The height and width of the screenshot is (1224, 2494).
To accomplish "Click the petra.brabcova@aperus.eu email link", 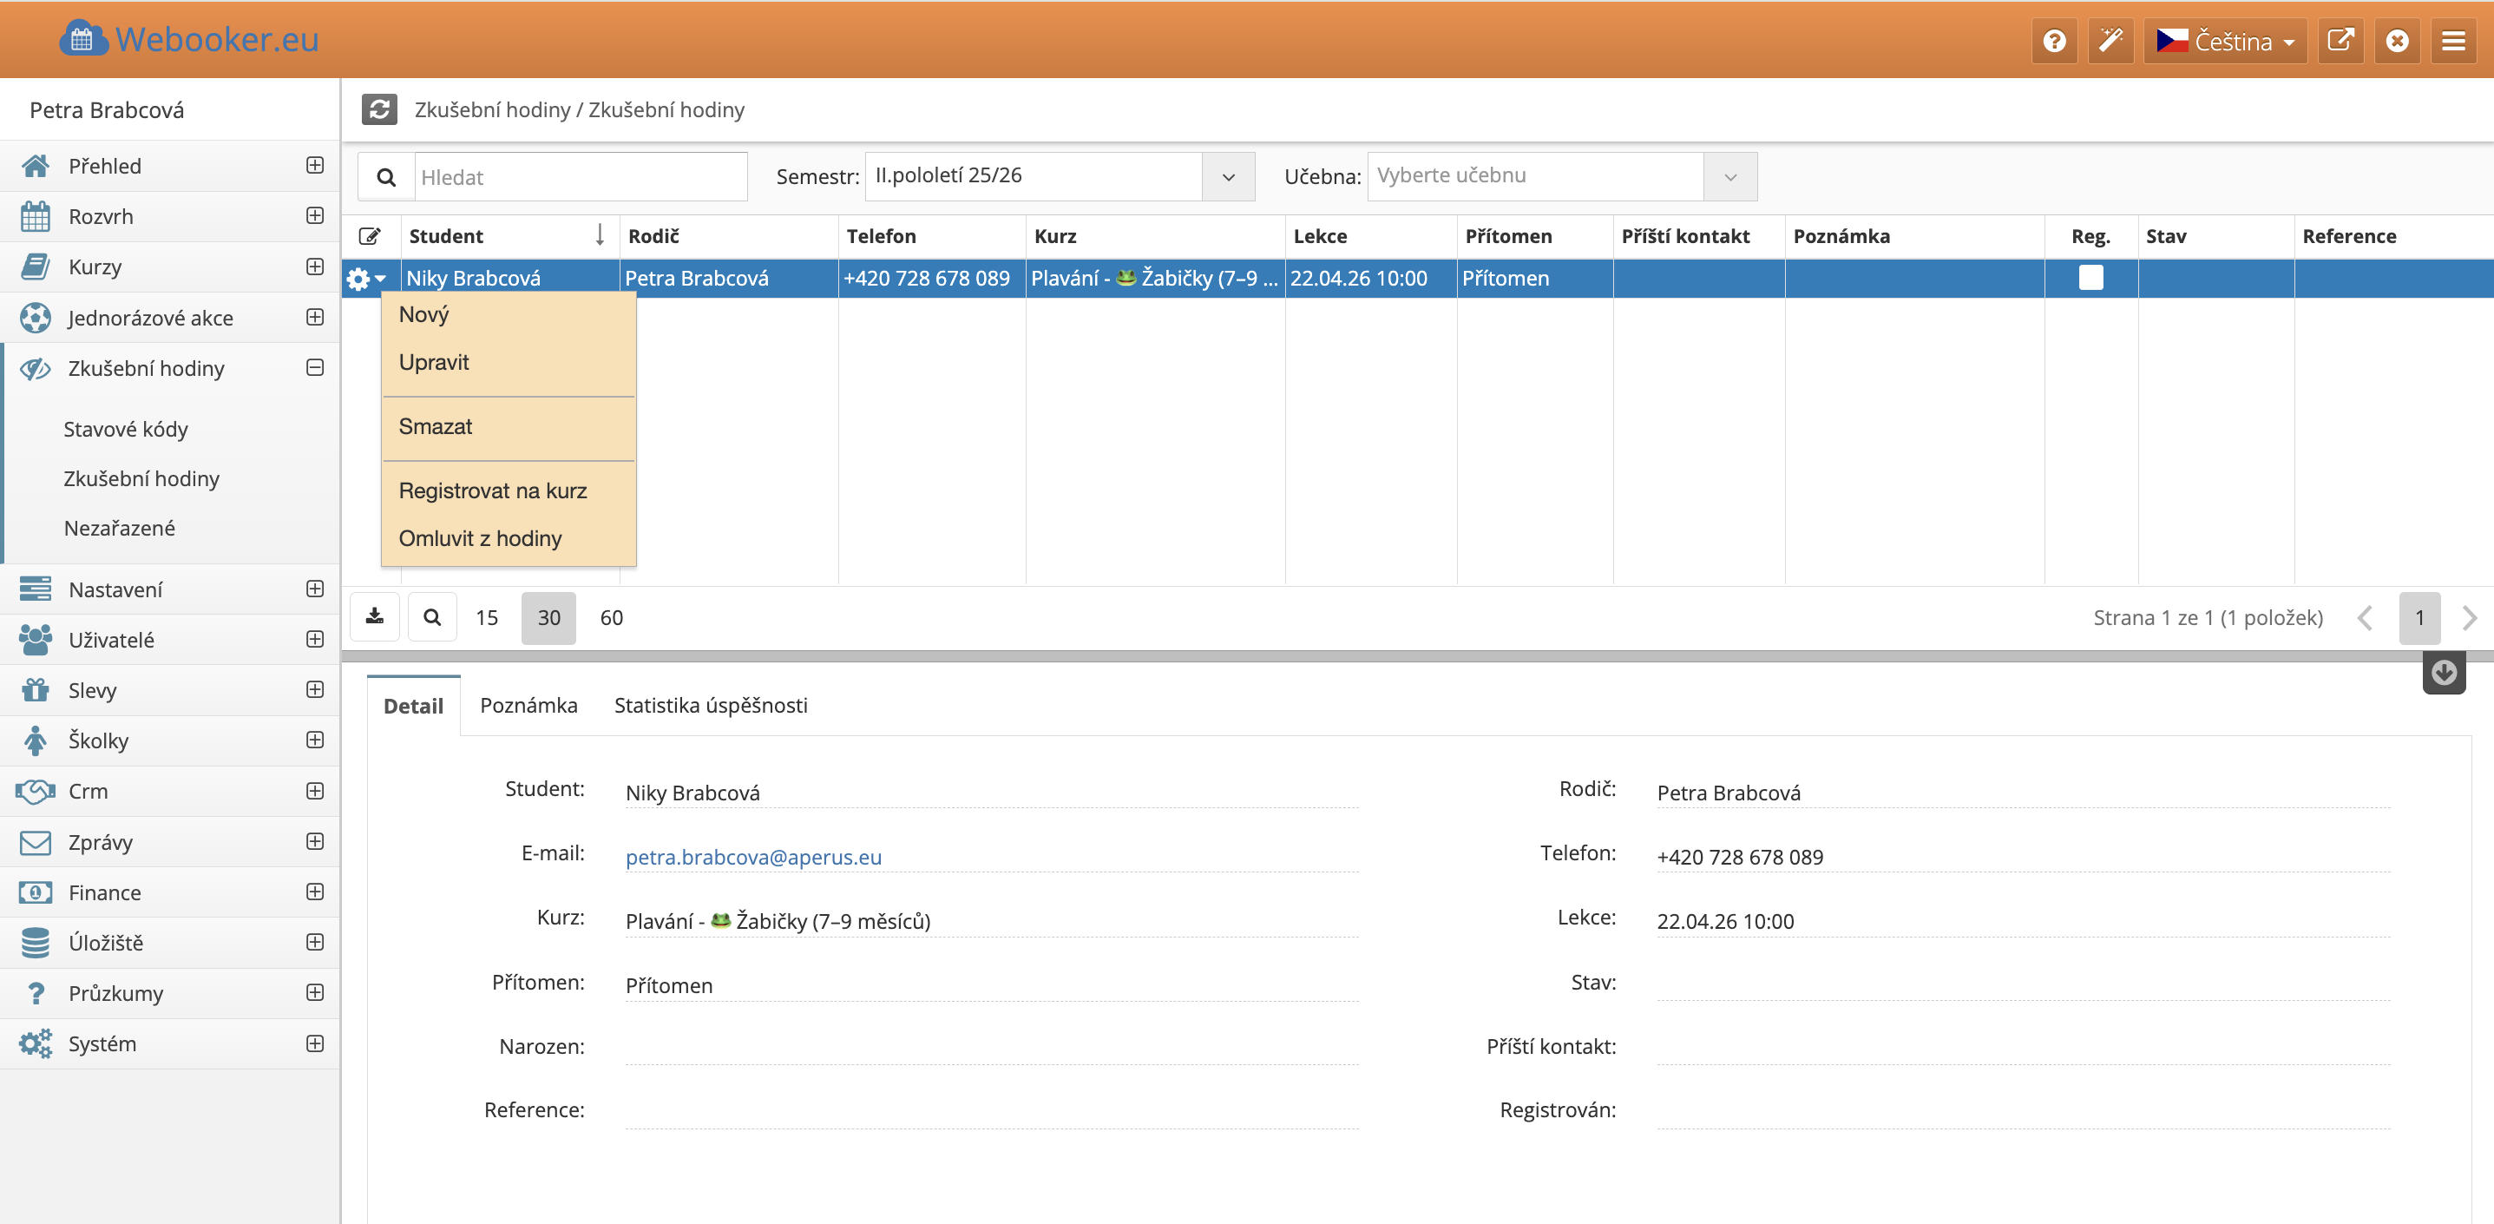I will pyautogui.click(x=752, y=857).
